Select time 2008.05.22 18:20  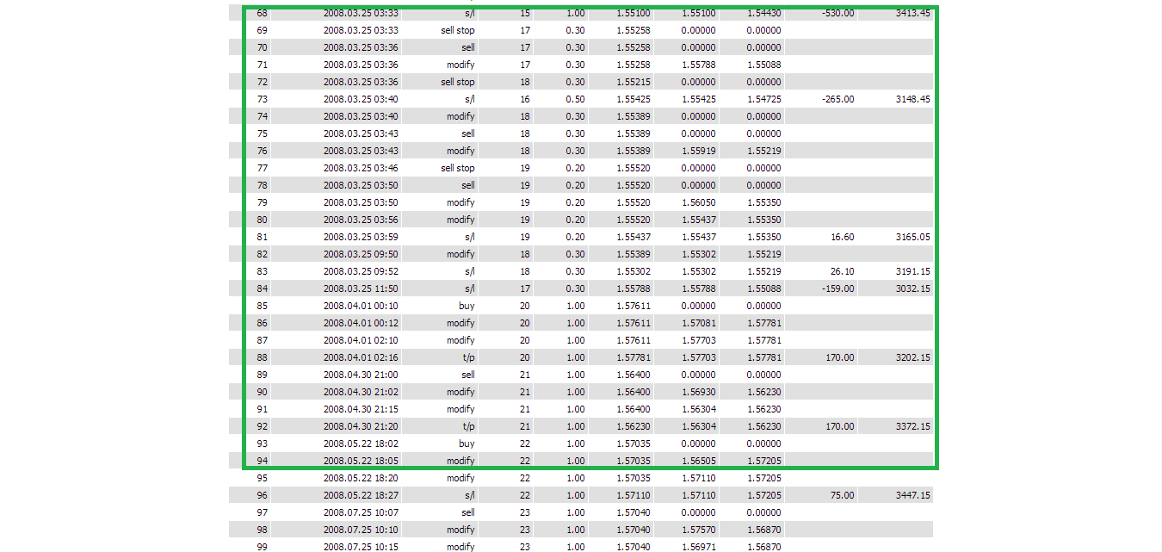361,478
